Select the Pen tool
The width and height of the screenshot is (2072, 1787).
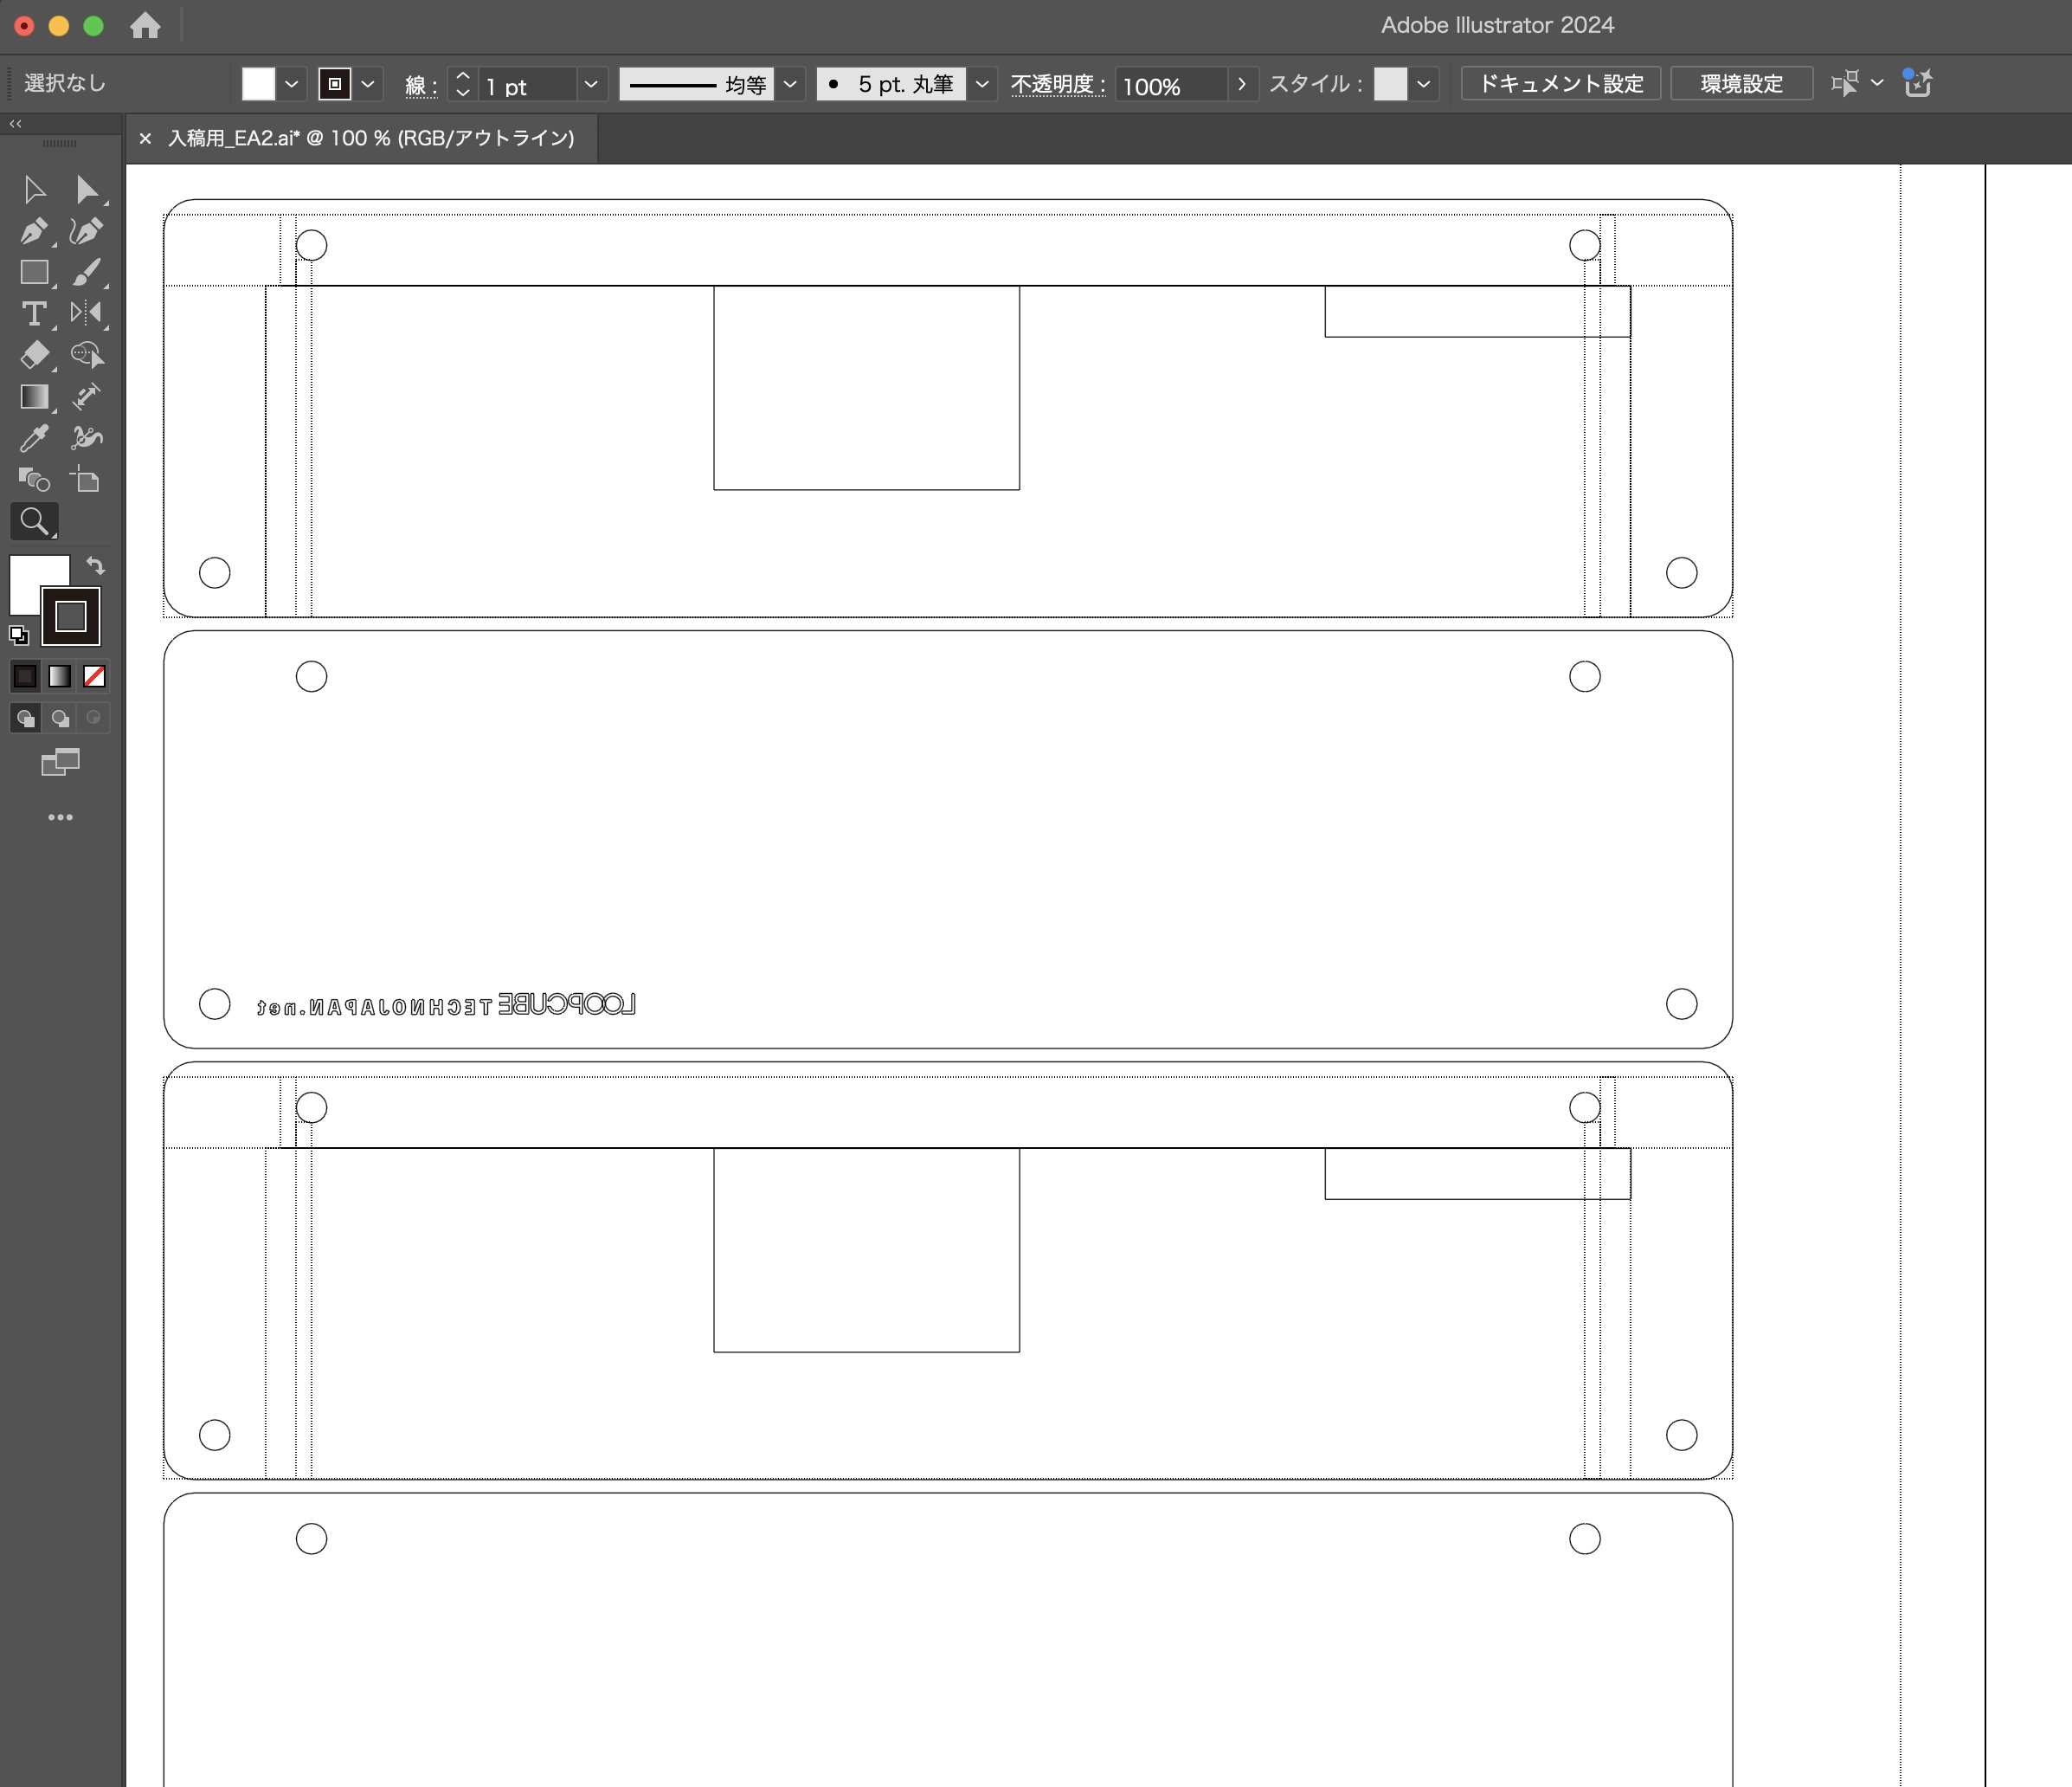[33, 231]
